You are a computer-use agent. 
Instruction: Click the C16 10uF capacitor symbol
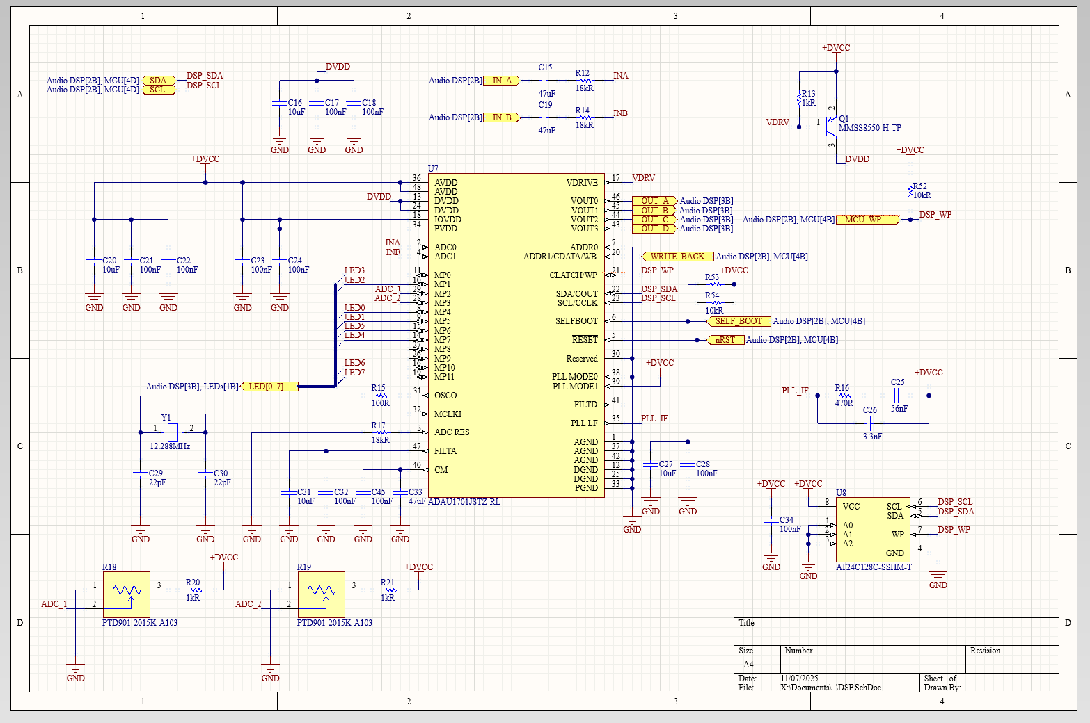click(x=280, y=103)
